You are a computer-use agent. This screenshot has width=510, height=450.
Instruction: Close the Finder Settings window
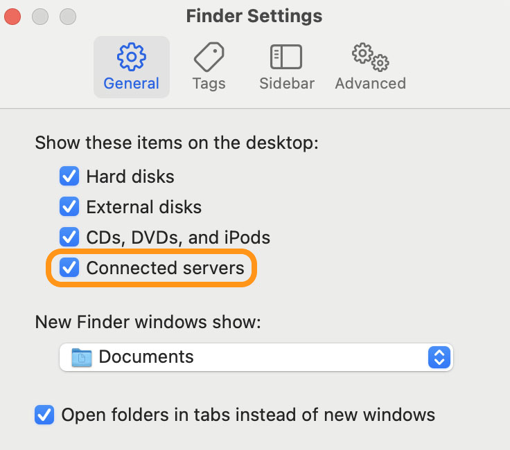[12, 17]
